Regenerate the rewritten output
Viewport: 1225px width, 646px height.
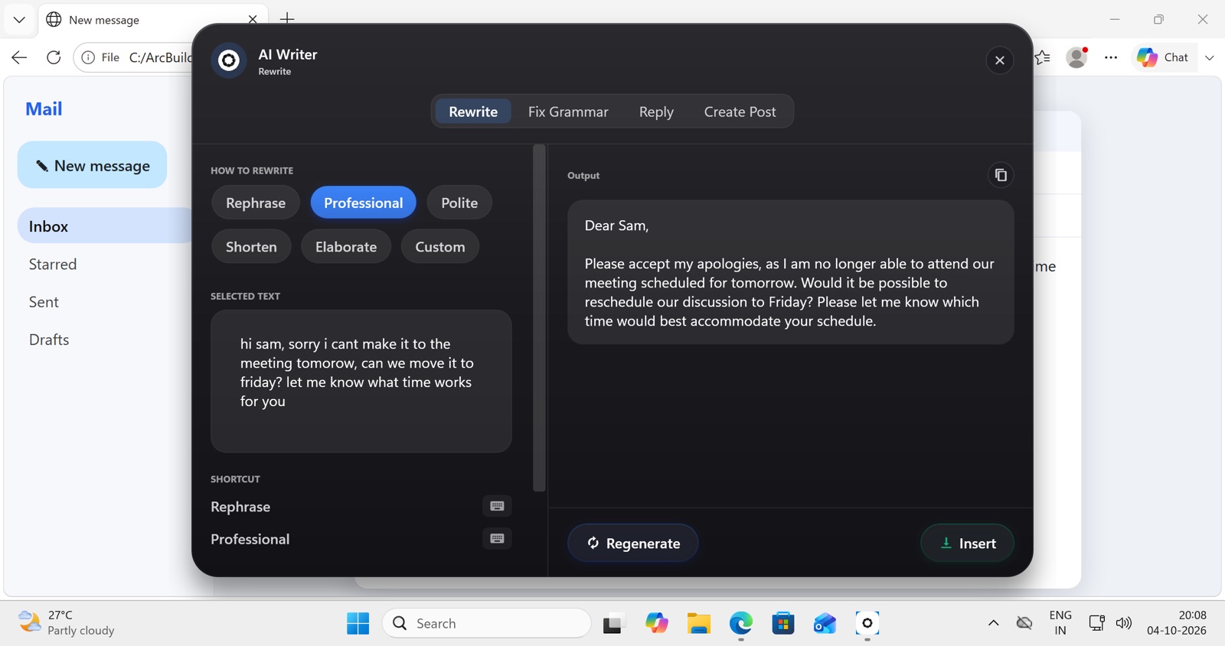pos(632,543)
